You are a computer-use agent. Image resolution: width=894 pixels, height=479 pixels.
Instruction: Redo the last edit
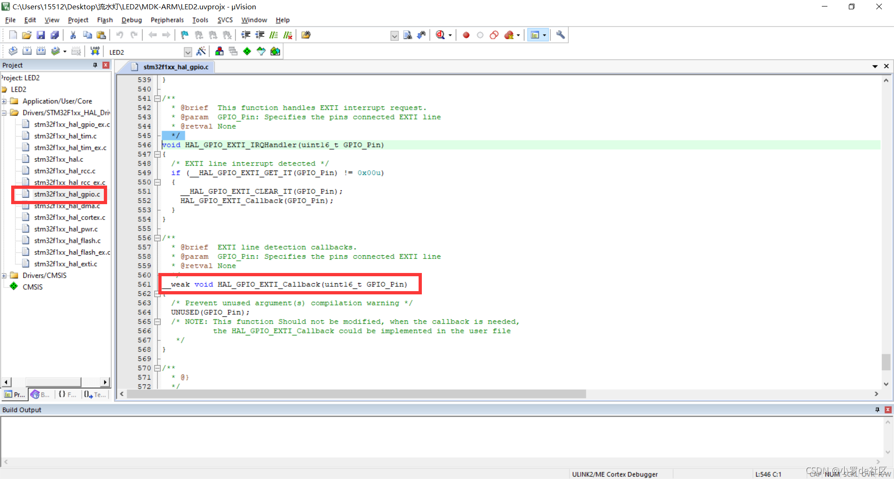click(x=134, y=35)
